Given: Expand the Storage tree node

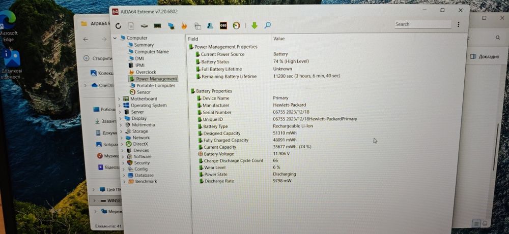Looking at the screenshot, I should coord(121,131).
